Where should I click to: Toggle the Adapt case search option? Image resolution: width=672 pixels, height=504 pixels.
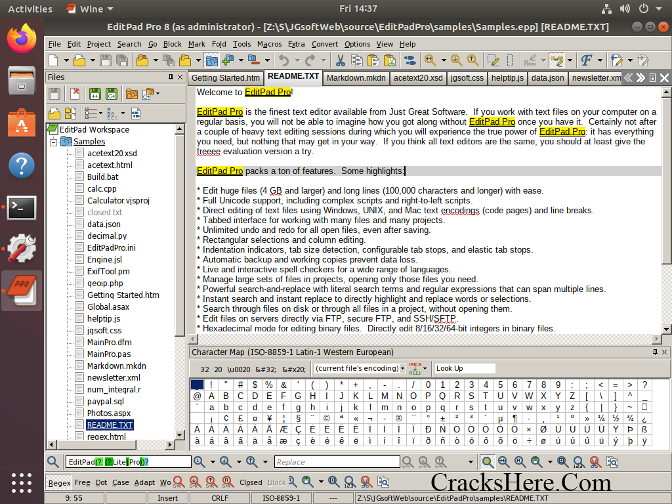coord(144,482)
